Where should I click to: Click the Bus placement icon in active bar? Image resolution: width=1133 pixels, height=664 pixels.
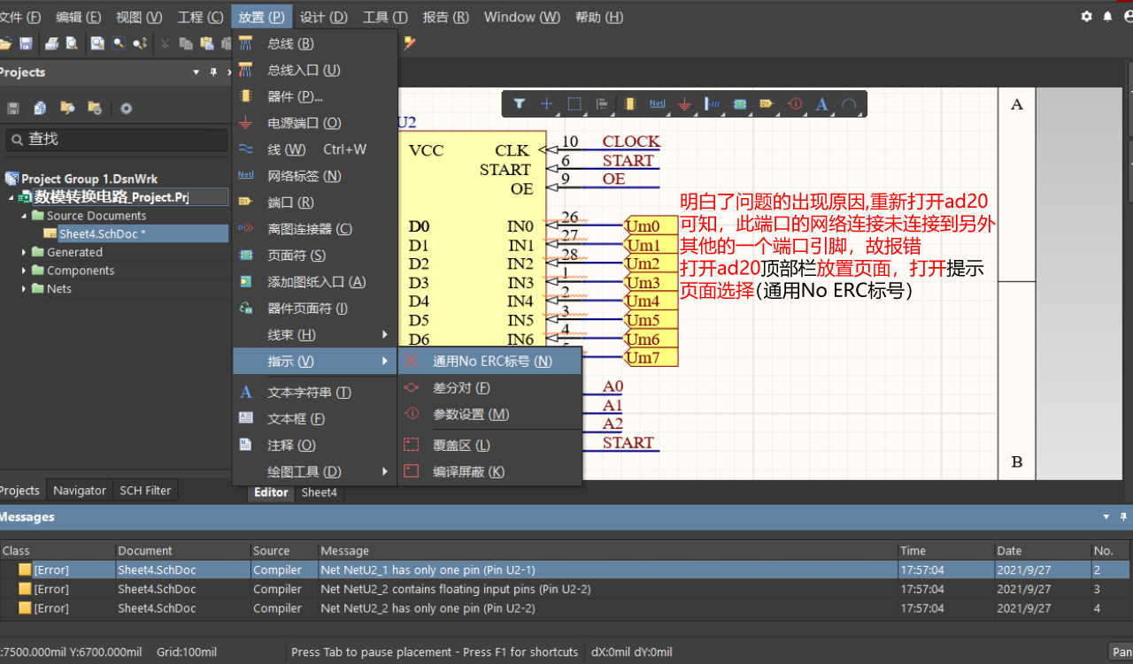(712, 104)
